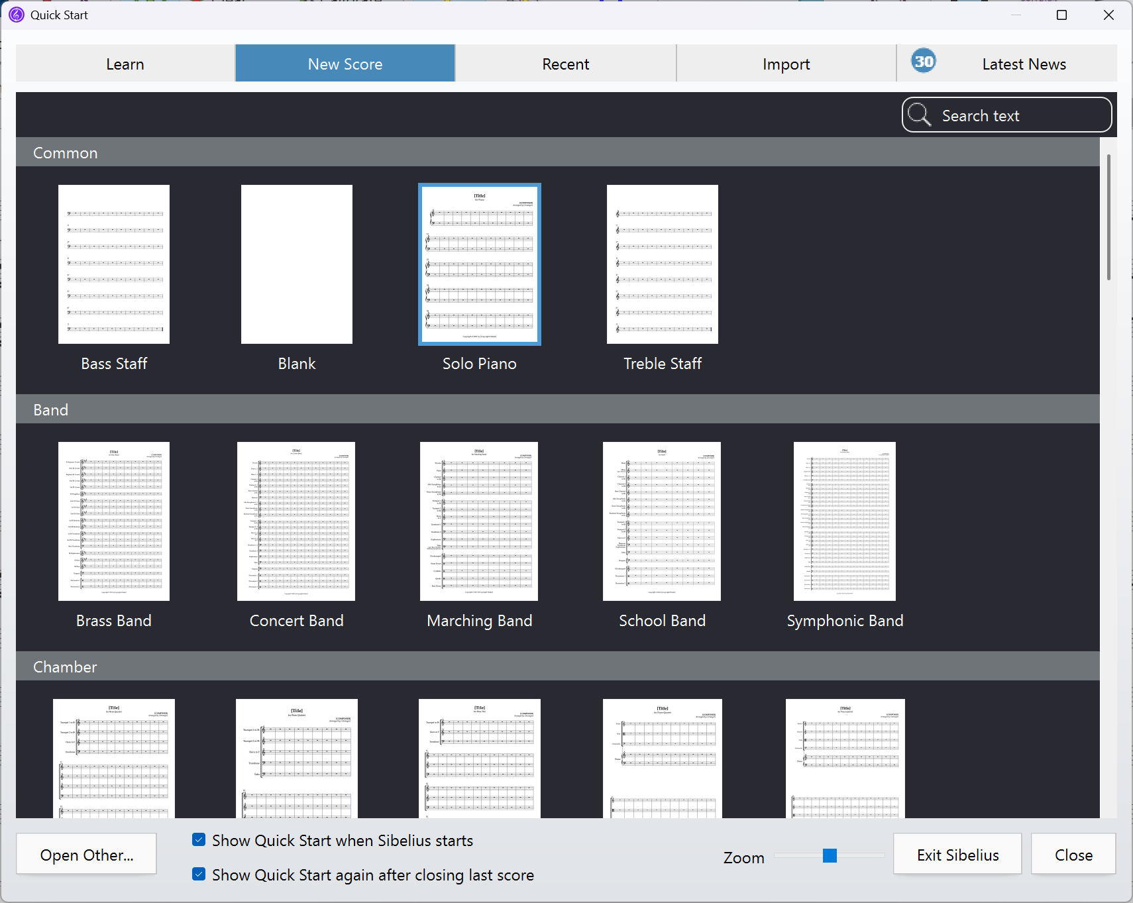The width and height of the screenshot is (1133, 903).
Task: Click the 'Zoom' label text
Action: point(743,858)
